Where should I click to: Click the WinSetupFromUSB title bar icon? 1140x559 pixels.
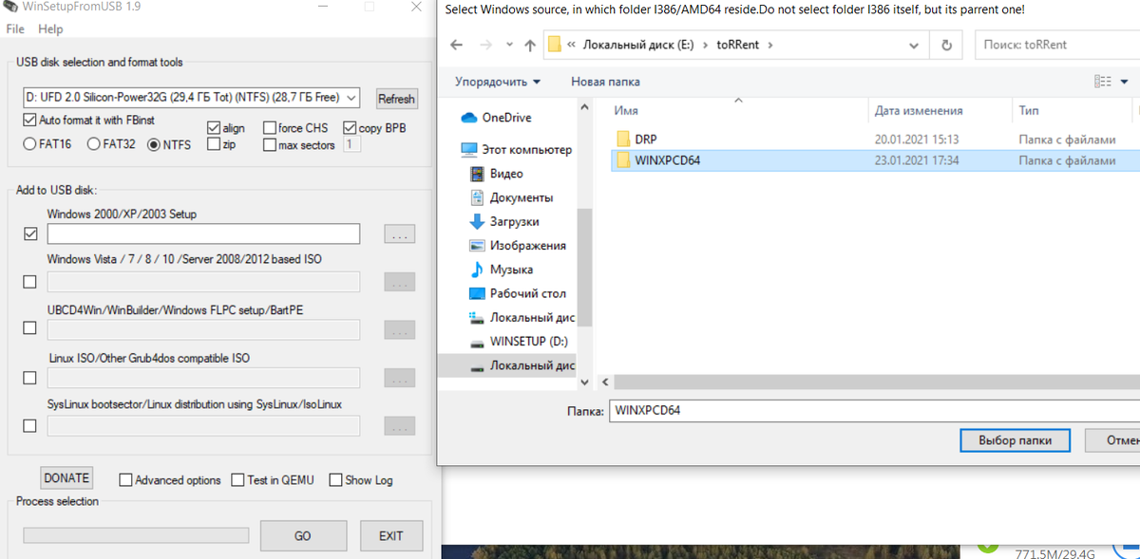(9, 8)
